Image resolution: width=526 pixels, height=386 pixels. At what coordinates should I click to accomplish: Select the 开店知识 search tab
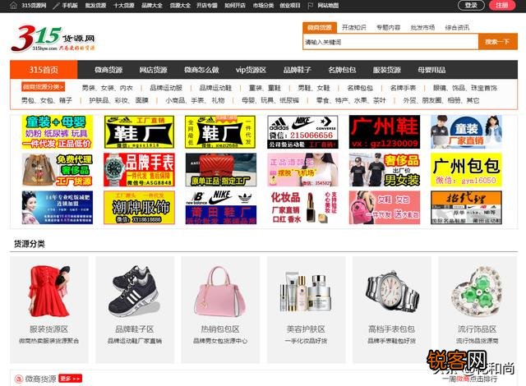point(353,27)
